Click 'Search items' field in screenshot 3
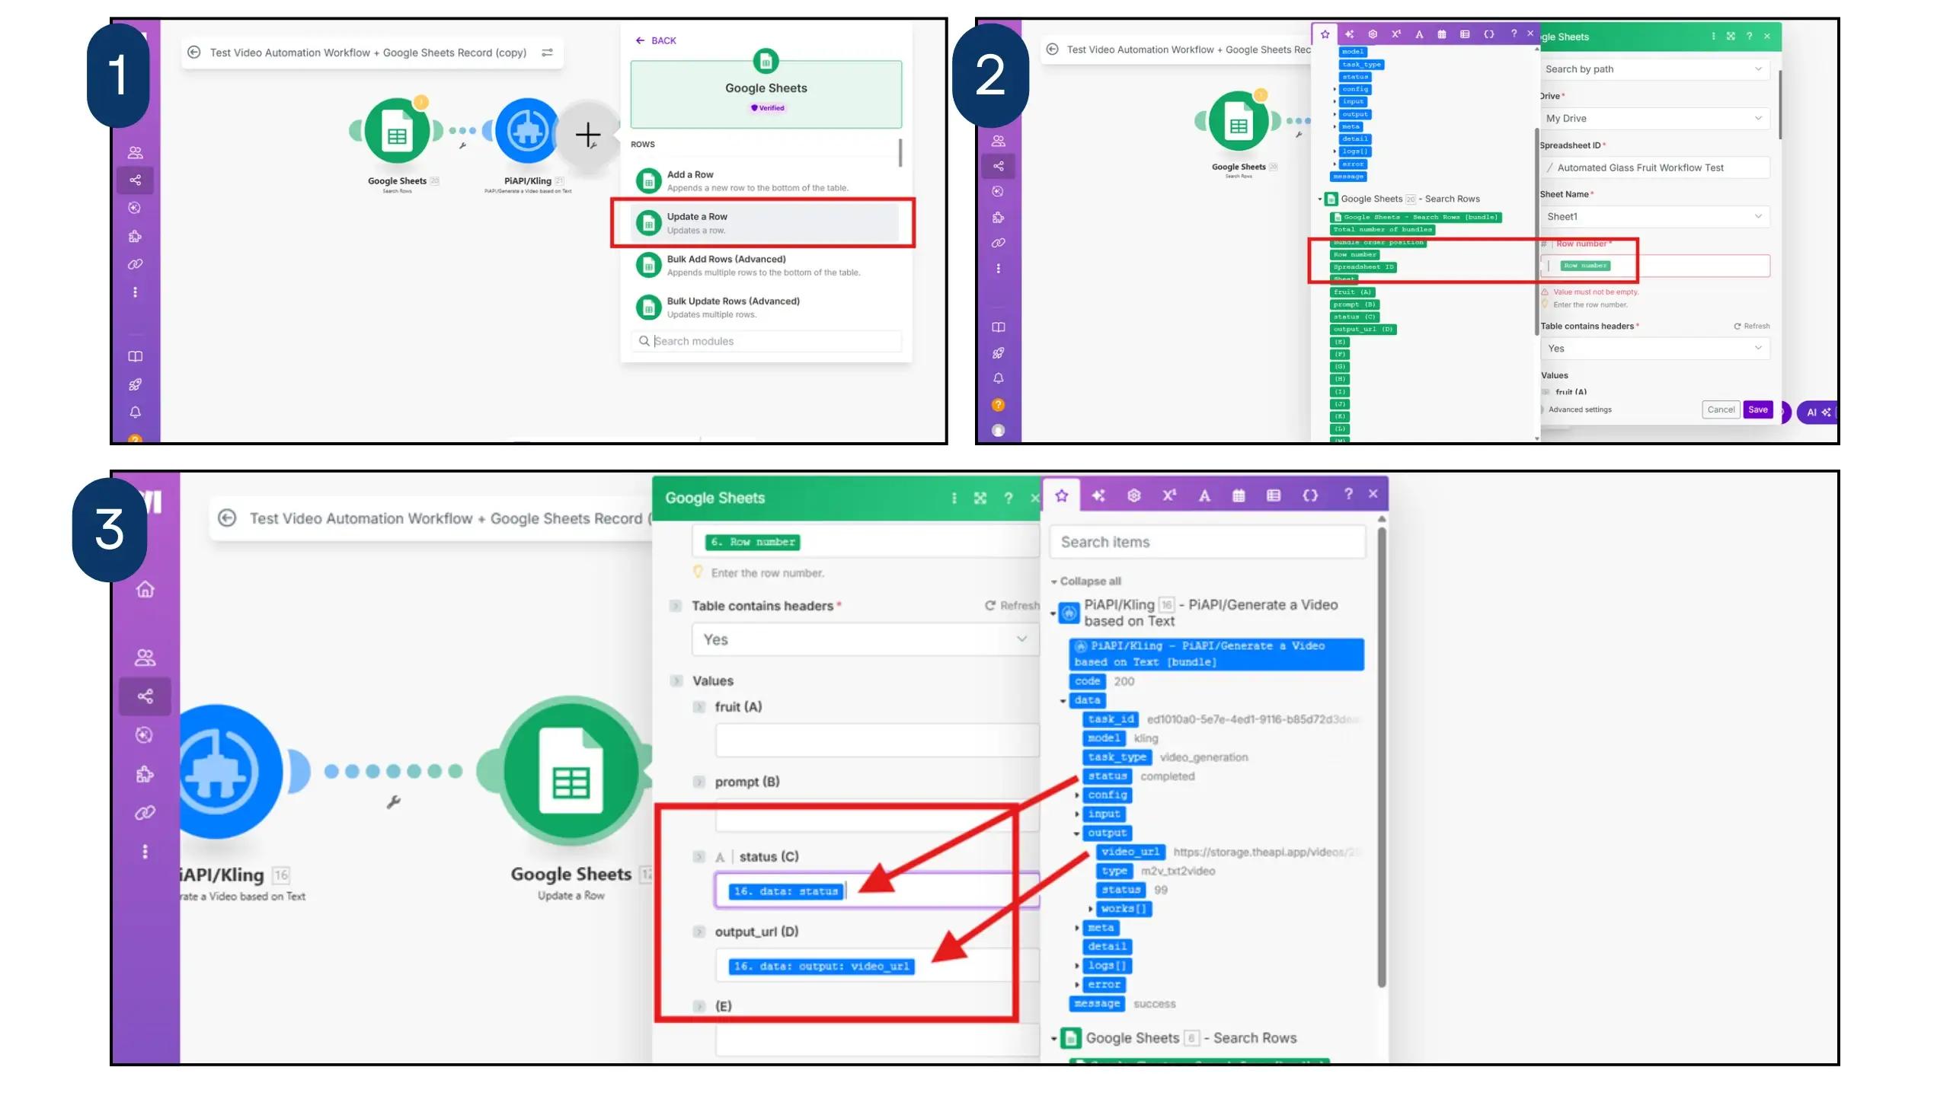This screenshot has width=1950, height=1096. point(1207,542)
